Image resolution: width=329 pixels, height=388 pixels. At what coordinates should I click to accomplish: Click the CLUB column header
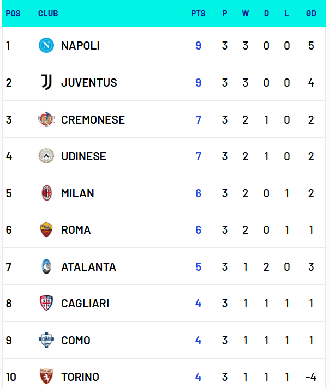tap(48, 14)
